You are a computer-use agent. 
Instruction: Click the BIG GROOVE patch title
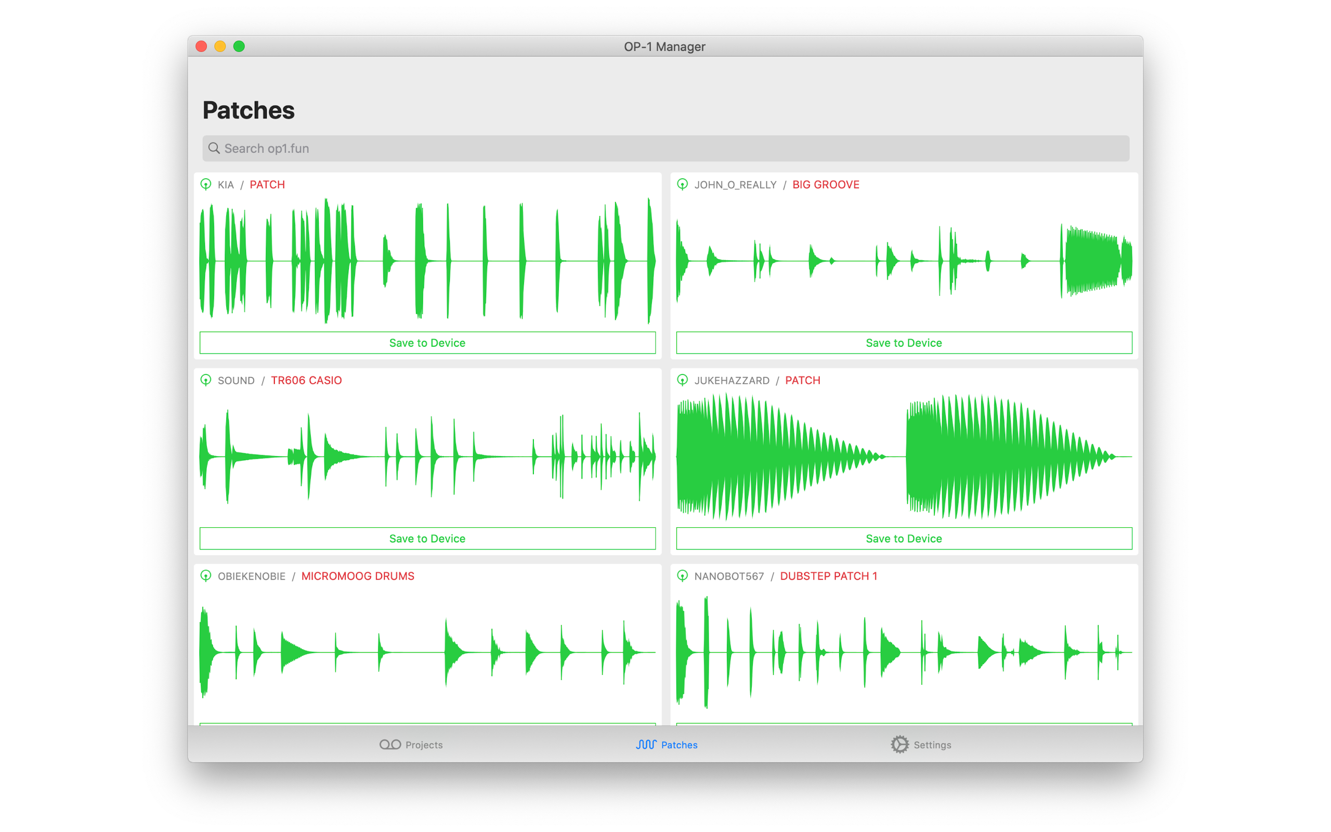point(826,185)
